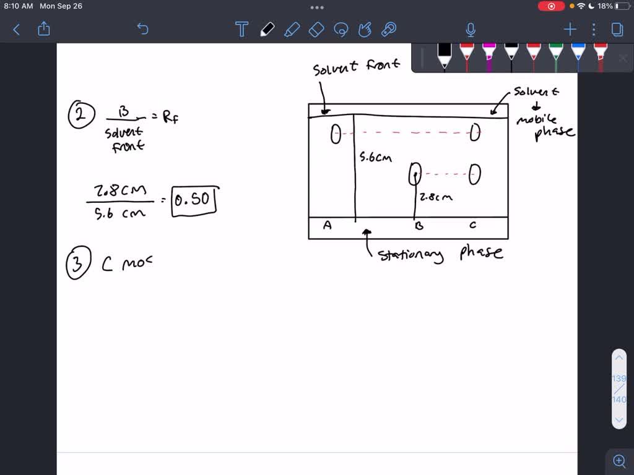The height and width of the screenshot is (475, 634).
Task: Choose the first red pen preset
Action: tap(467, 58)
